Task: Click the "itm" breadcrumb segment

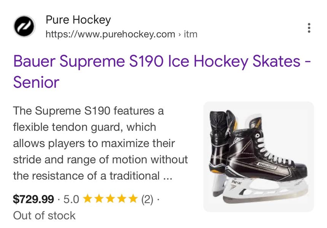Action: [190, 34]
